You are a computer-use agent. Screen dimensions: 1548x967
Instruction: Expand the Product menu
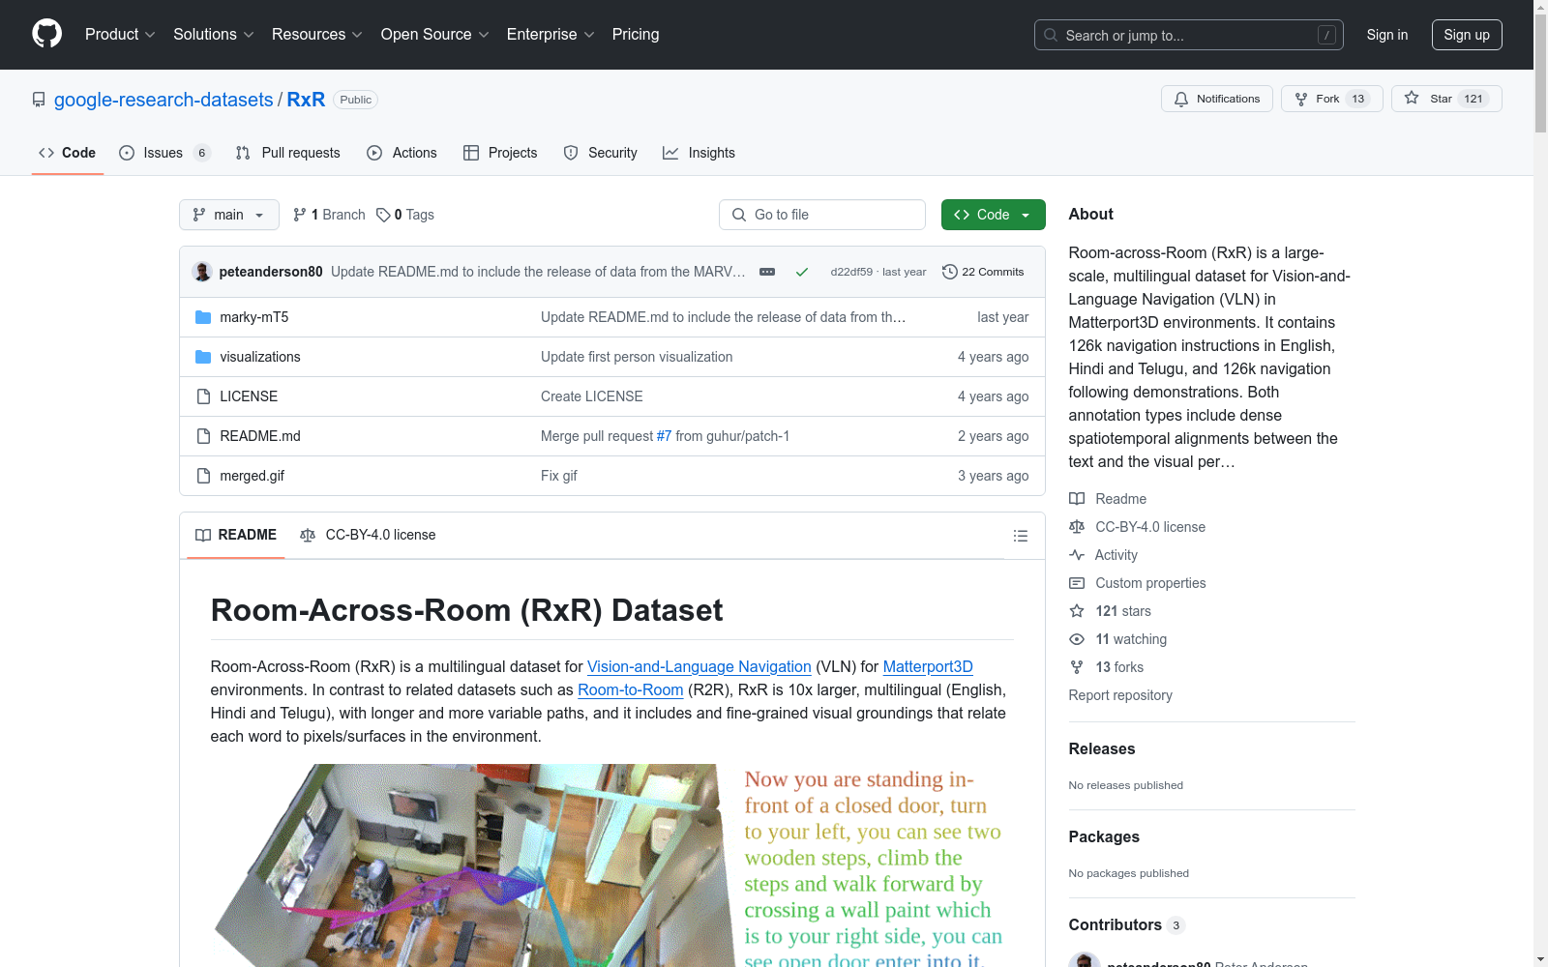[120, 34]
